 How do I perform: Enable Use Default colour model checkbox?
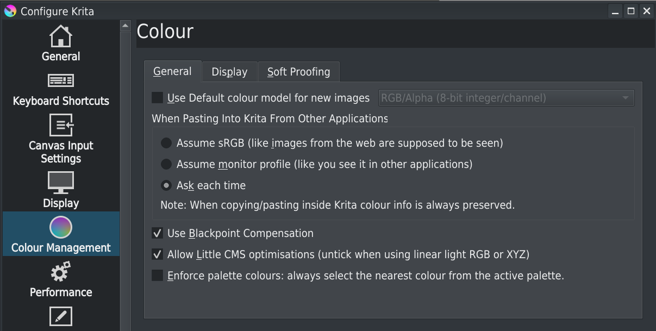tap(158, 98)
